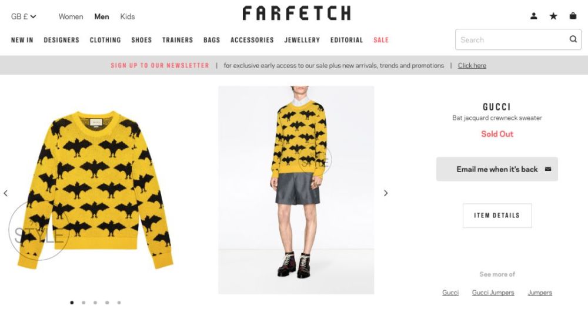
Task: Focus the Search input field
Action: 512,39
